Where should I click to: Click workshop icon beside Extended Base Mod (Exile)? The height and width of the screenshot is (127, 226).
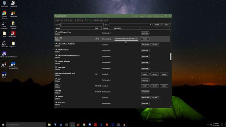56,44
